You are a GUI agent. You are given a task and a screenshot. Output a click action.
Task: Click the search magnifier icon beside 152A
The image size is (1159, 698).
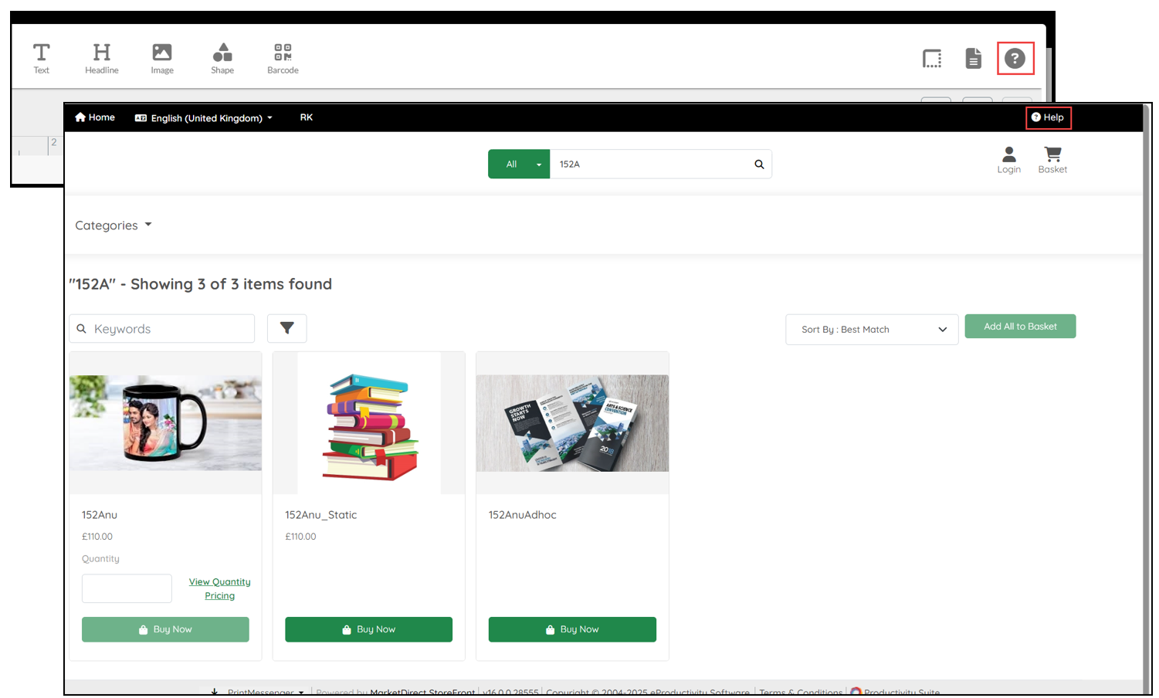tap(759, 164)
